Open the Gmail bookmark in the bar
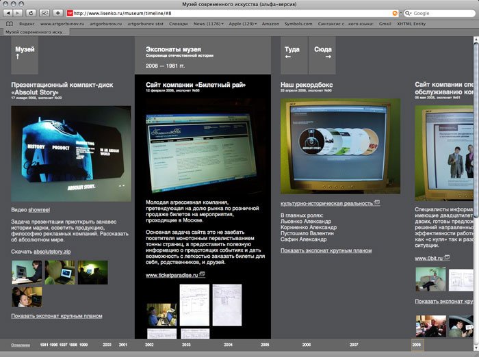This screenshot has width=479, height=357. coord(385,23)
